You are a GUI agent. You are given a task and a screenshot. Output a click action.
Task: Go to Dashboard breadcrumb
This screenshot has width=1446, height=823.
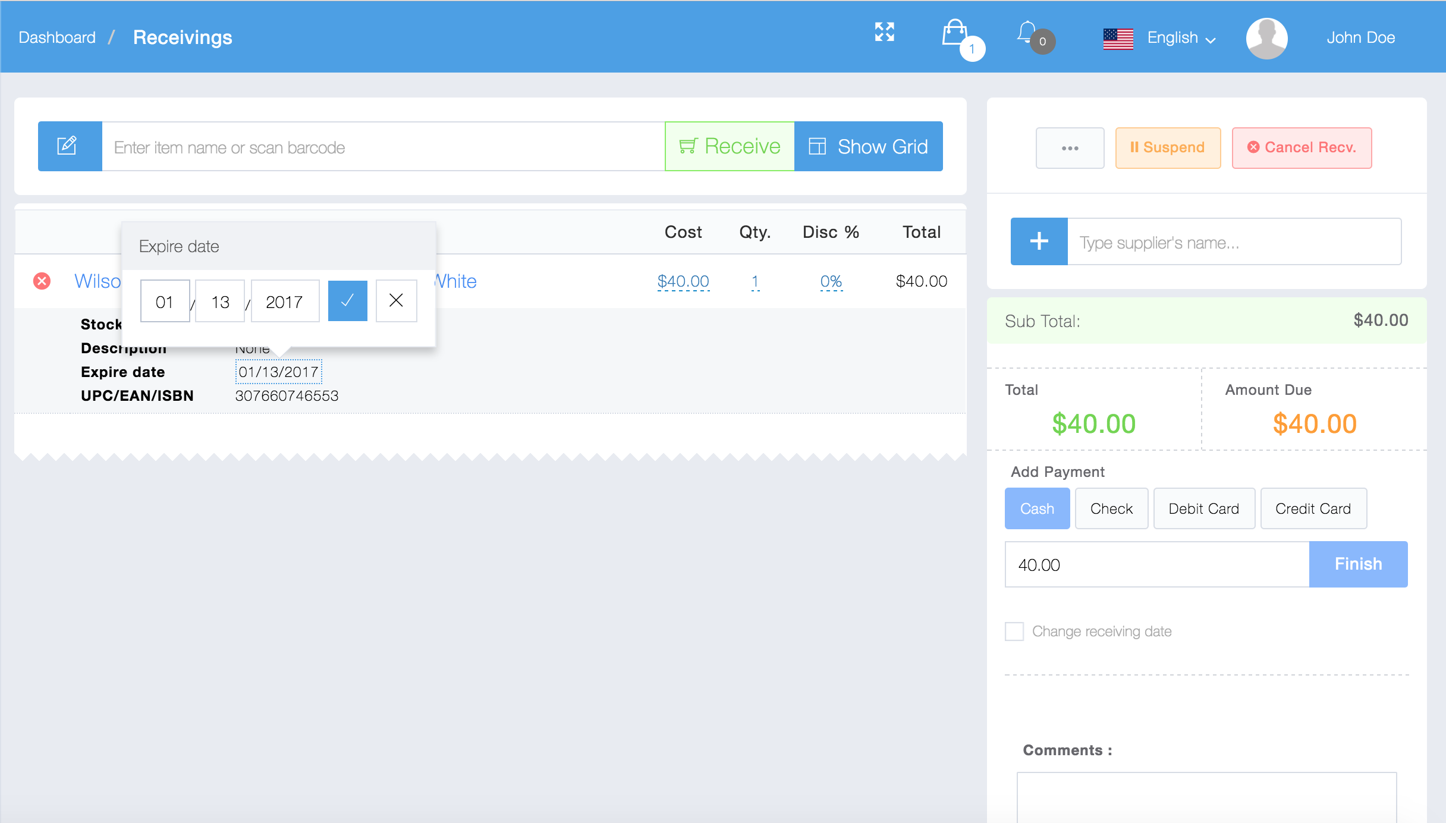57,37
